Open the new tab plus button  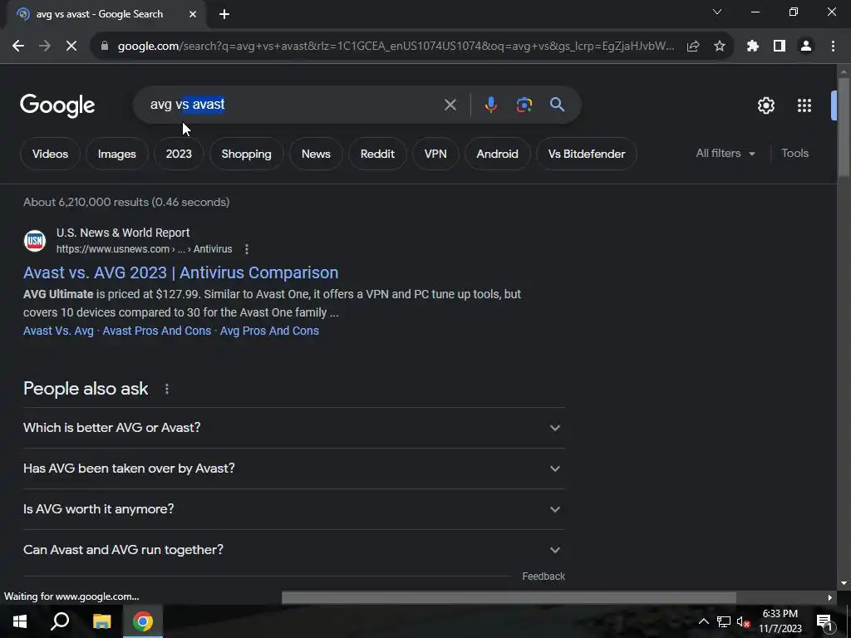pos(224,15)
